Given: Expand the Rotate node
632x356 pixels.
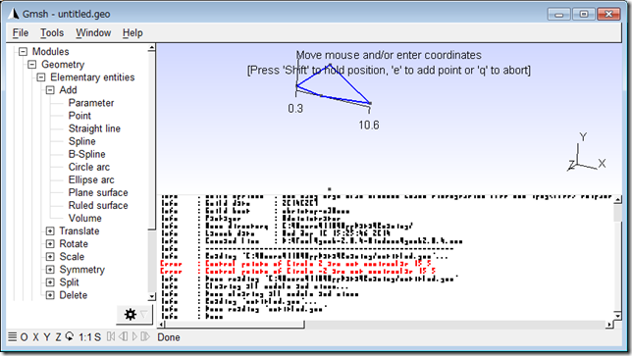Looking at the screenshot, I should [x=50, y=244].
